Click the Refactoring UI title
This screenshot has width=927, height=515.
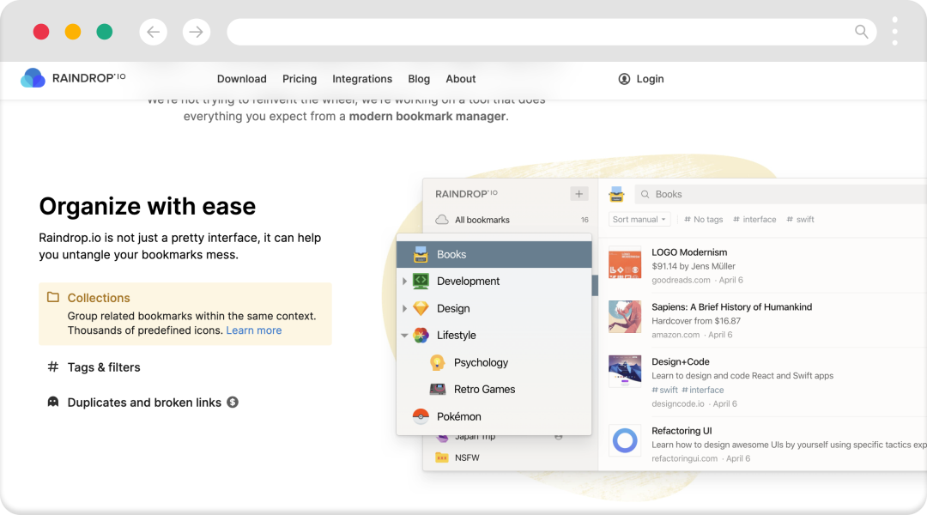[682, 431]
